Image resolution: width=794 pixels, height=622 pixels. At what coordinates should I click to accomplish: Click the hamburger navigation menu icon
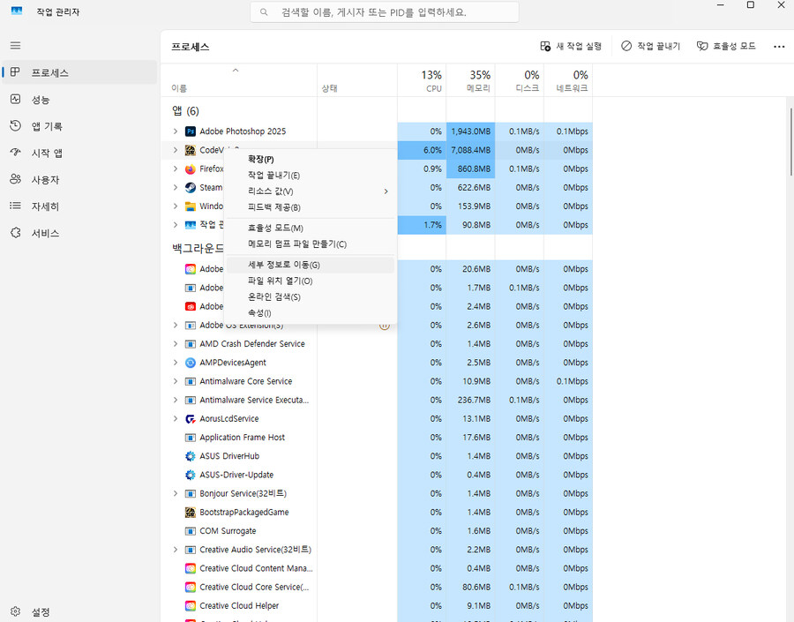point(14,45)
